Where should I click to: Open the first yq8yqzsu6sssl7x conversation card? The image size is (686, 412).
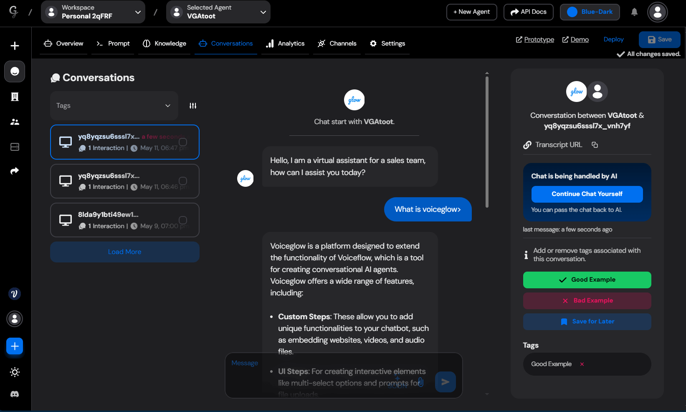(x=125, y=142)
